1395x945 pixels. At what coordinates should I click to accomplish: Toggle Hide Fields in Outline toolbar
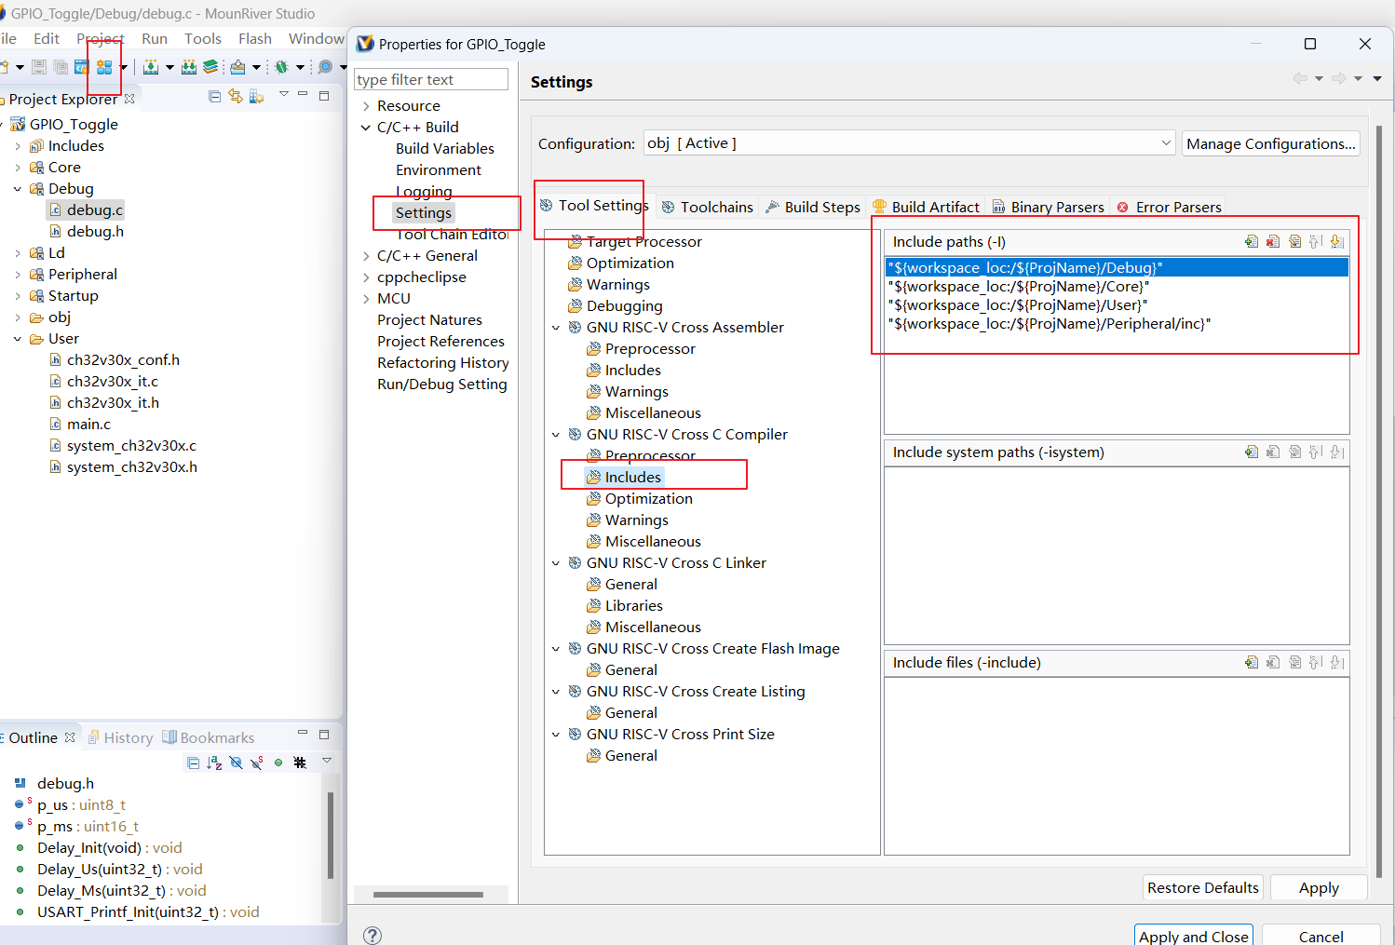tap(236, 763)
